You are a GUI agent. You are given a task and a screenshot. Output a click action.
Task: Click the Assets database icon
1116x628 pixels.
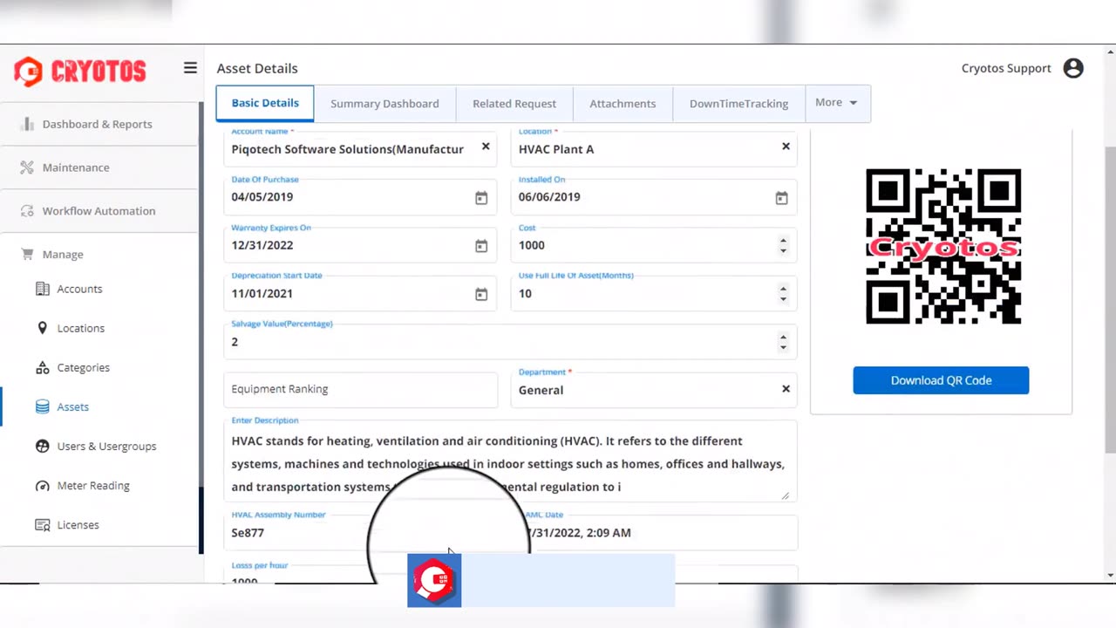point(42,406)
